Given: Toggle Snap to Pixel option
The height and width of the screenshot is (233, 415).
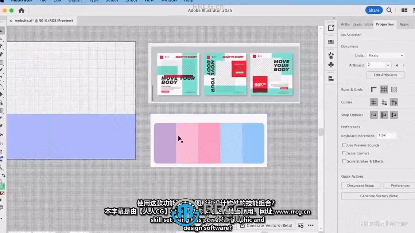Looking at the screenshot, I should point(394,115).
